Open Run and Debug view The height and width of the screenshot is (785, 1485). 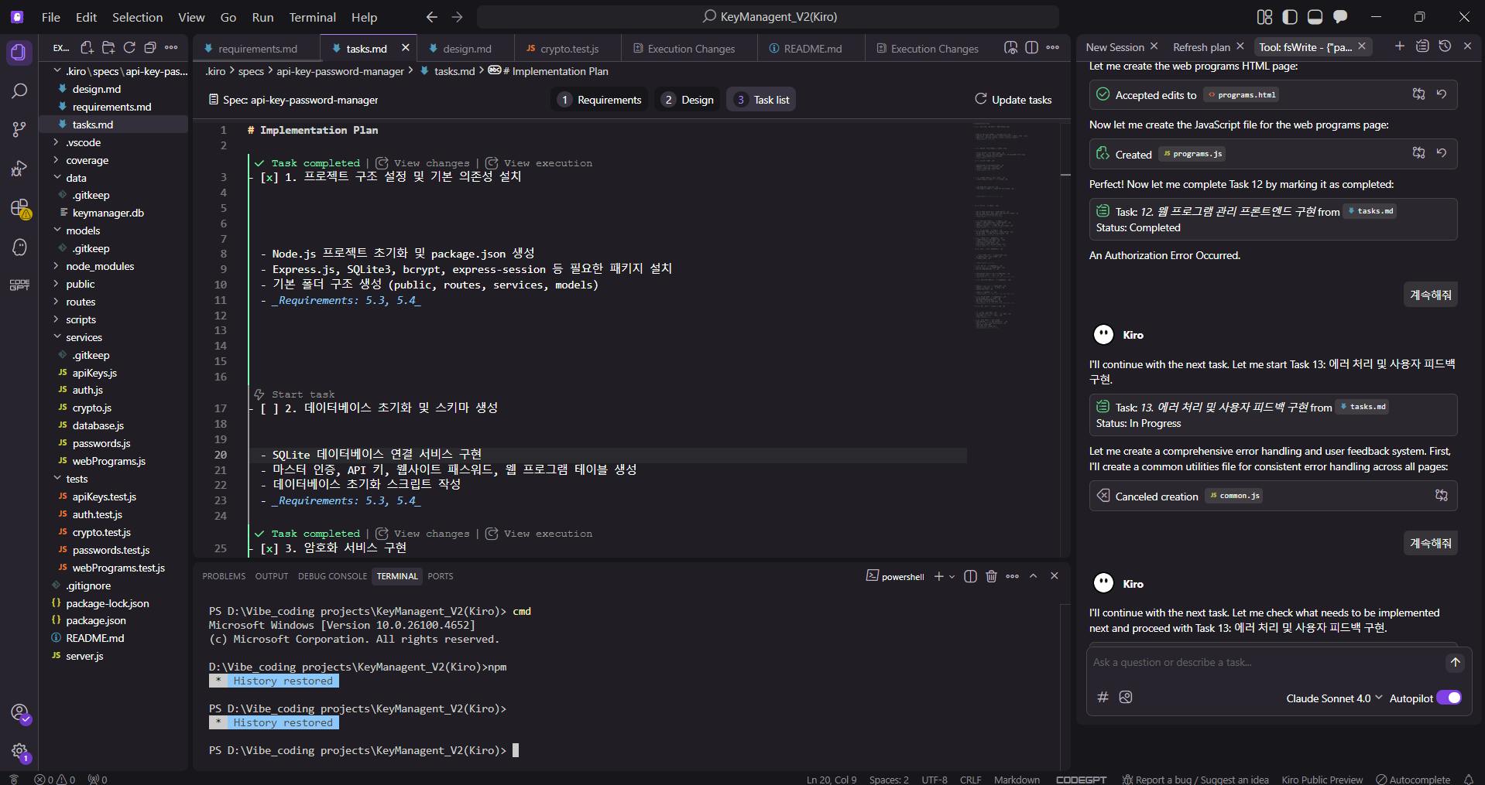pyautogui.click(x=19, y=169)
